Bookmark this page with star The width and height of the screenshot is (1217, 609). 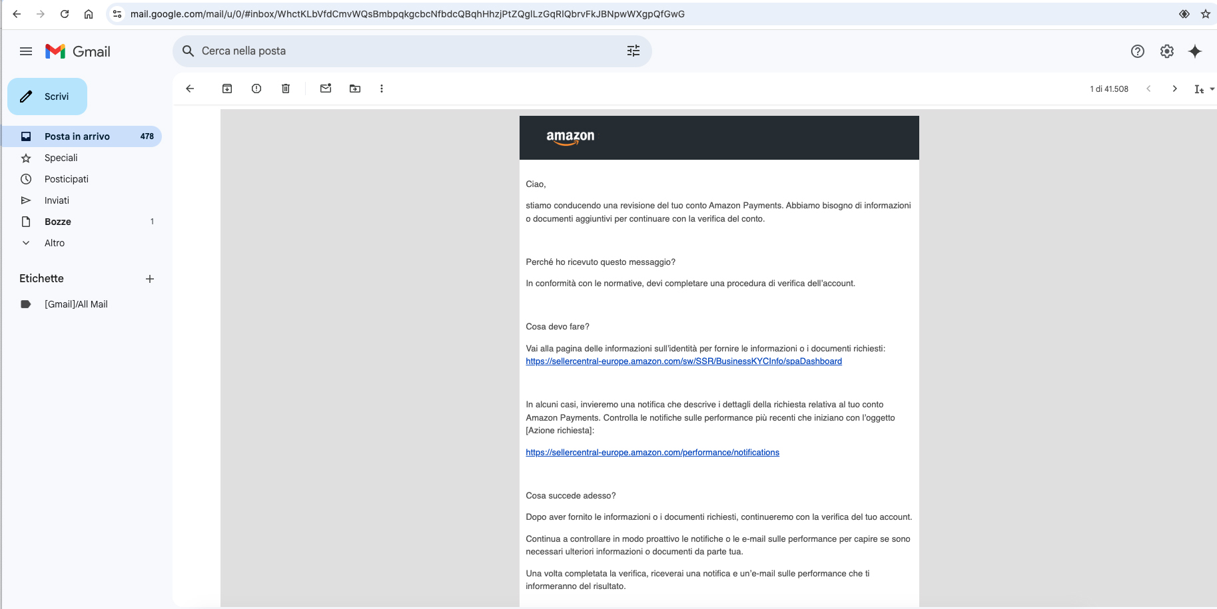pos(1206,14)
